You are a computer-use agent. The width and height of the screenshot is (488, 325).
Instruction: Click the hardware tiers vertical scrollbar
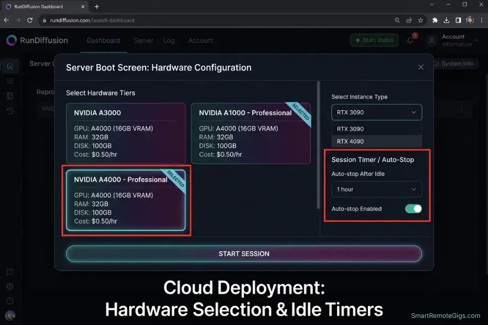tap(318, 145)
